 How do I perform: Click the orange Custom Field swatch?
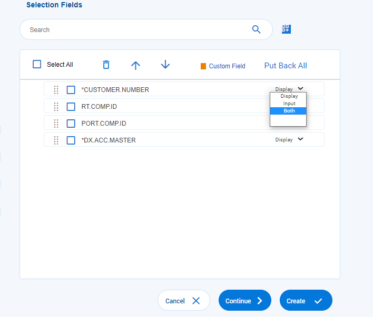(203, 66)
